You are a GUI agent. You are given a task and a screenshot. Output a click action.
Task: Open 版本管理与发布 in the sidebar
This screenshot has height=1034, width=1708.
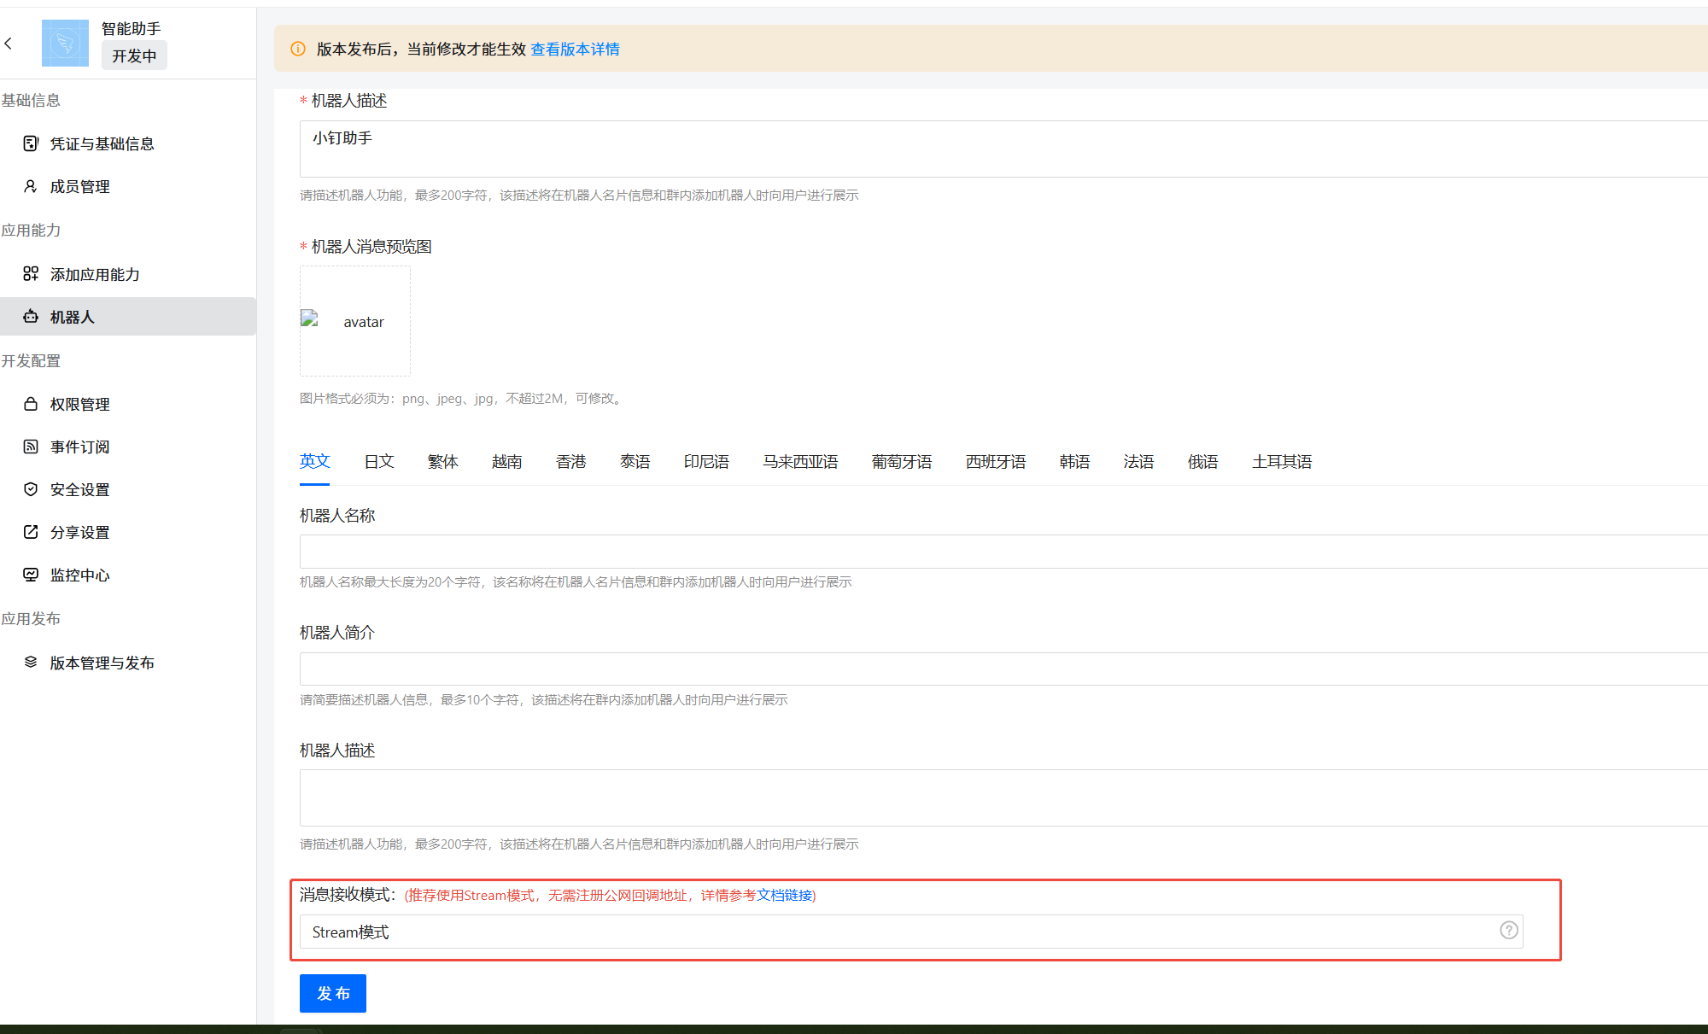click(x=102, y=663)
